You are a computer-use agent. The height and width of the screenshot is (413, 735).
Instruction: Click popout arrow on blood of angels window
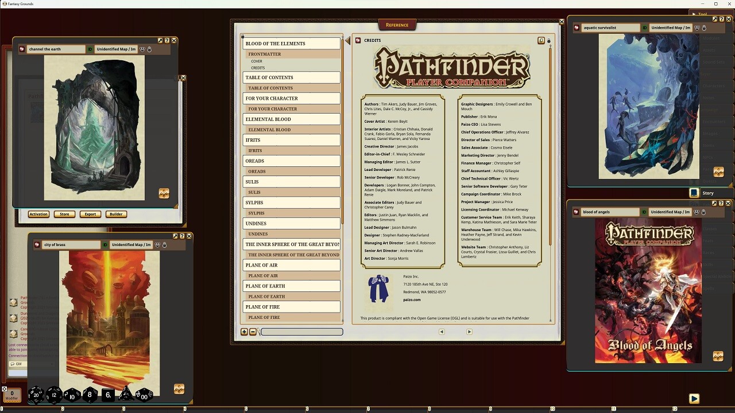[x=715, y=204]
